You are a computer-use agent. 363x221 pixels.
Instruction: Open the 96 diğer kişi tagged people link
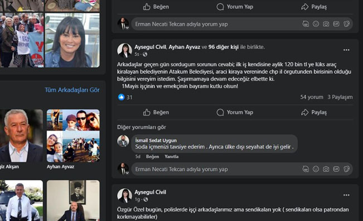point(224,47)
